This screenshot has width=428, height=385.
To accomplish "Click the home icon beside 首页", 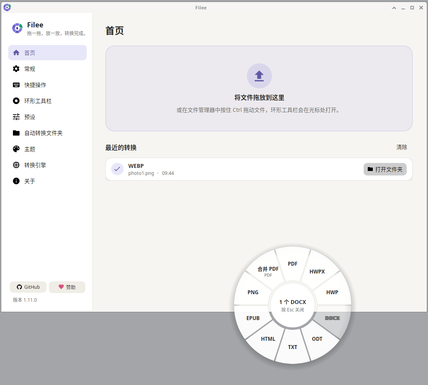I will [x=16, y=53].
